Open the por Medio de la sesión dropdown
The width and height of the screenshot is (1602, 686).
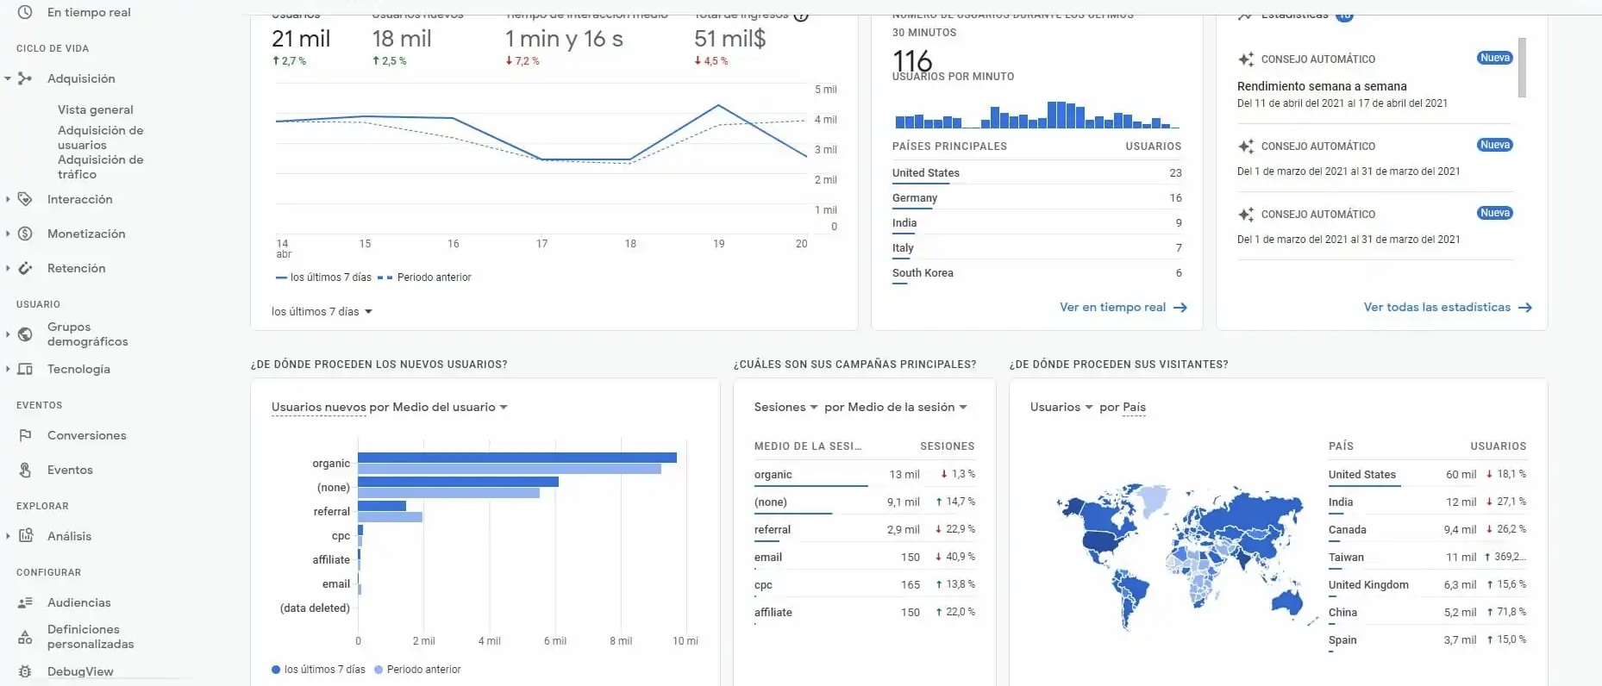click(896, 408)
